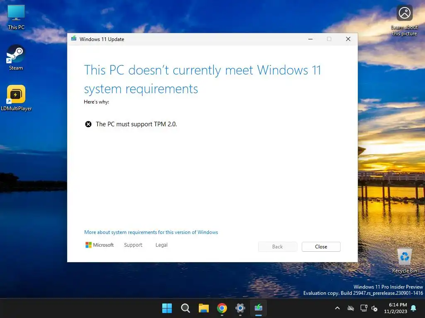Click the disabled Back button
The image size is (425, 318).
(x=278, y=247)
